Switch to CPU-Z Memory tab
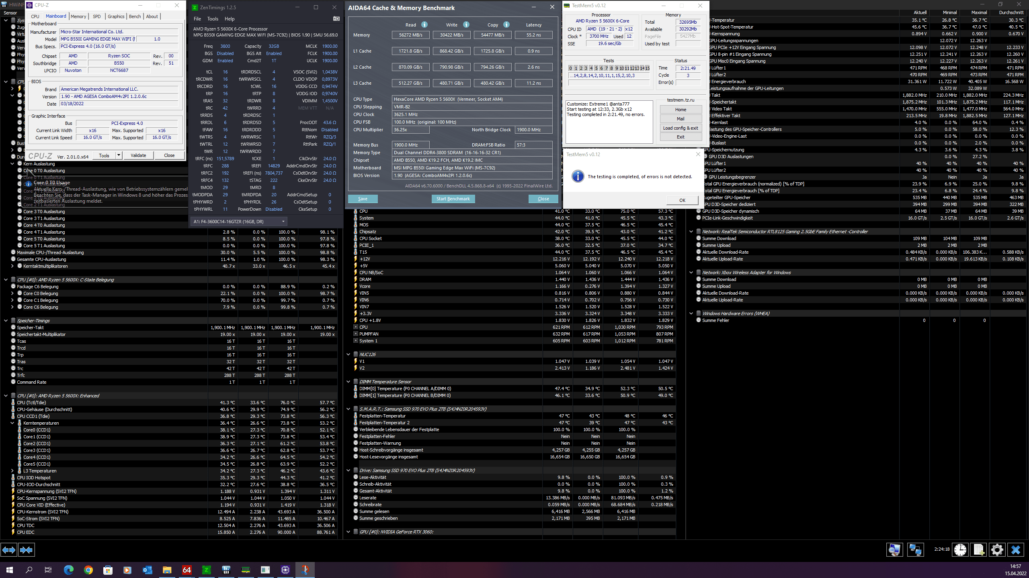The image size is (1029, 578). point(78,16)
